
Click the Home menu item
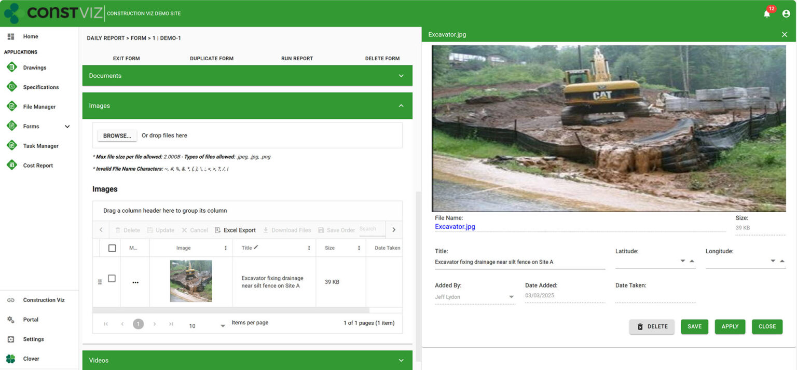[30, 36]
